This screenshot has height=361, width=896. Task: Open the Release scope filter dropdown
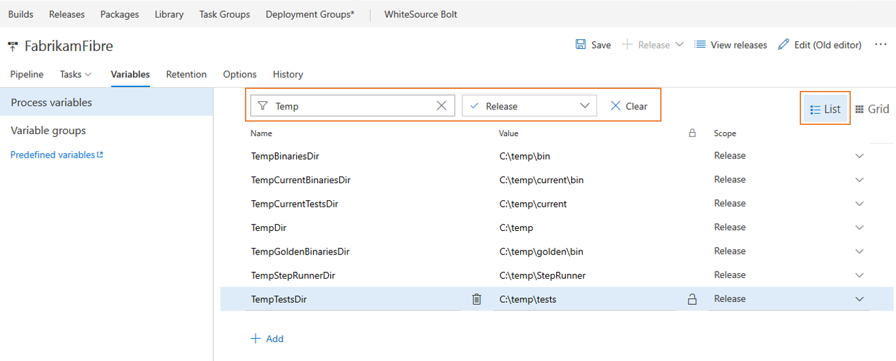(x=529, y=106)
